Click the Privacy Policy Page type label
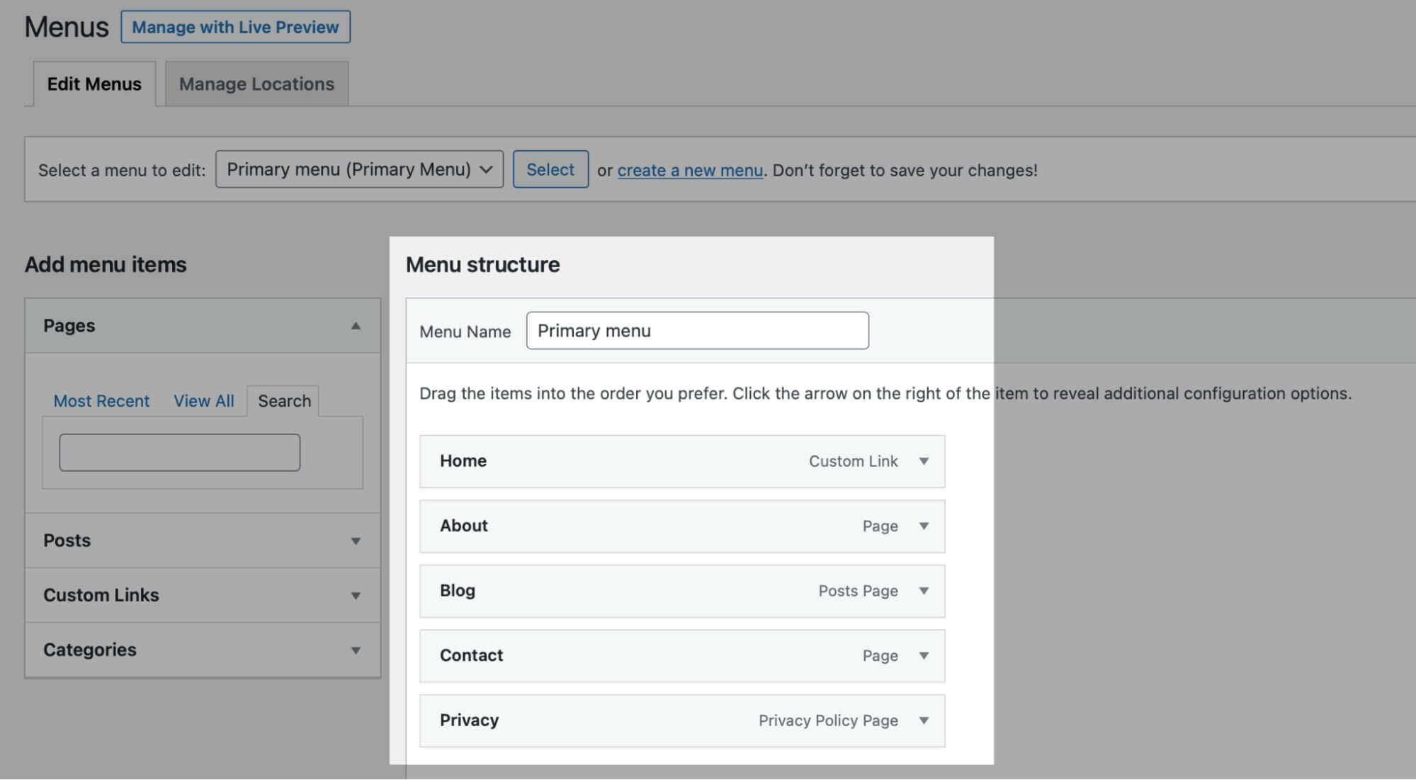The width and height of the screenshot is (1416, 780). click(828, 720)
